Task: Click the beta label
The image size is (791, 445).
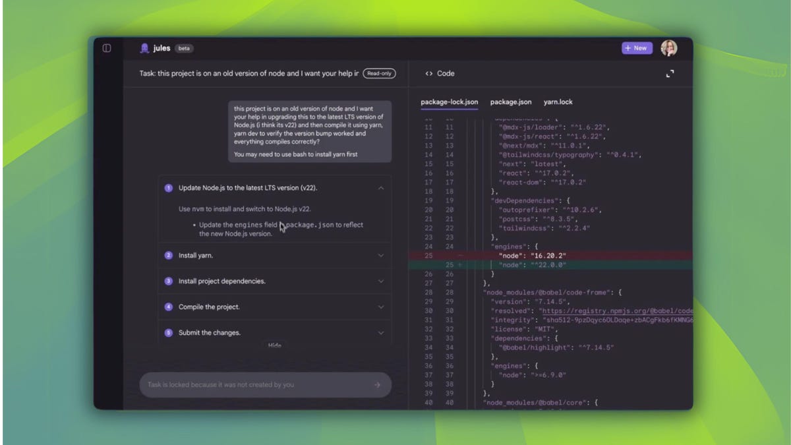Action: (x=185, y=48)
